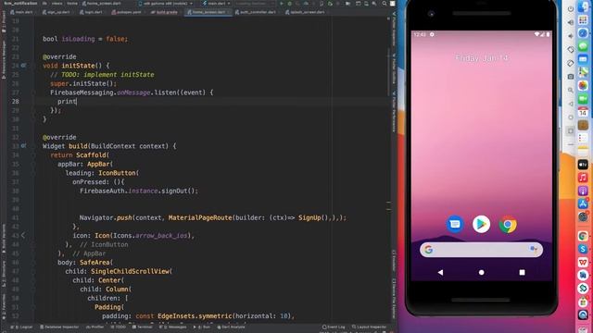593x333 pixels.
Task: Open the main.dart run configuration dropdown
Action: tap(216, 4)
